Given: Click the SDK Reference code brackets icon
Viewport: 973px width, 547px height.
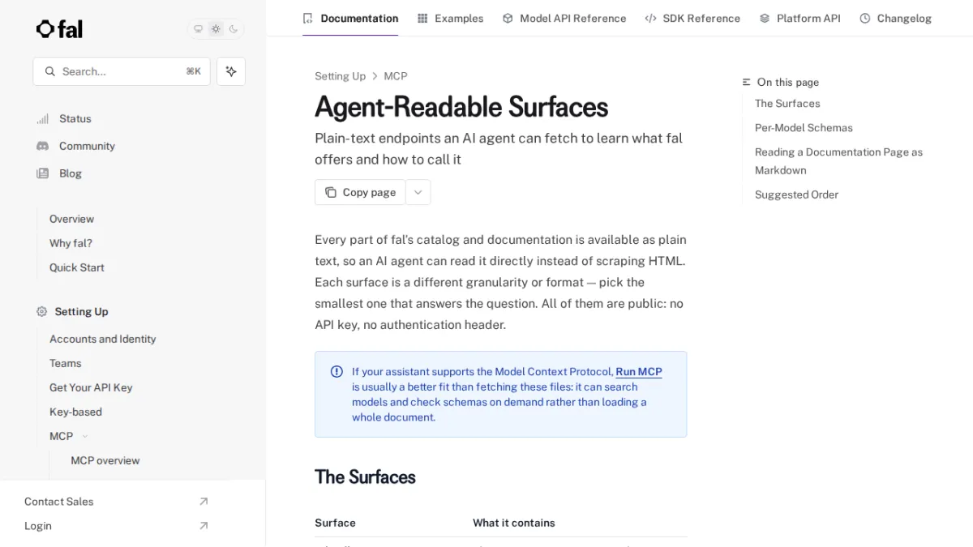Looking at the screenshot, I should [650, 18].
